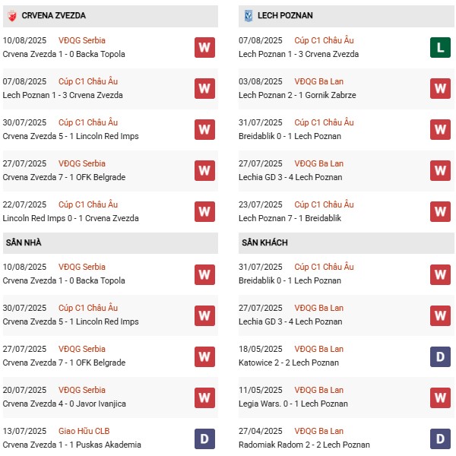Viewport: 456px width, 456px height.
Task: Click W badge for Lincoln Red Imps 0-1 result
Action: click(x=204, y=211)
